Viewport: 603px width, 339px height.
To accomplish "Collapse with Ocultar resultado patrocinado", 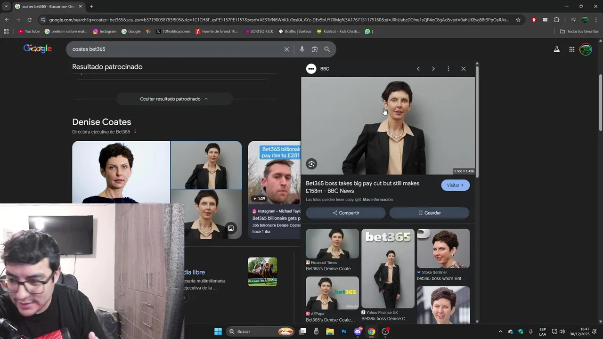I will [x=174, y=99].
